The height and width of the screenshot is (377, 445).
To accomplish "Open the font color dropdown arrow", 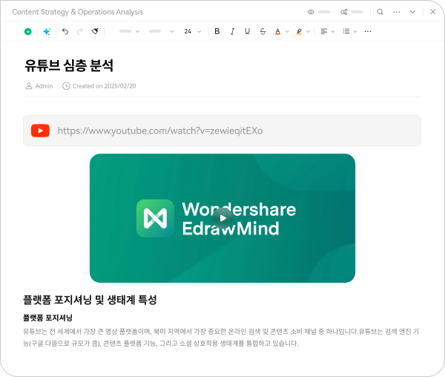I will pos(287,31).
